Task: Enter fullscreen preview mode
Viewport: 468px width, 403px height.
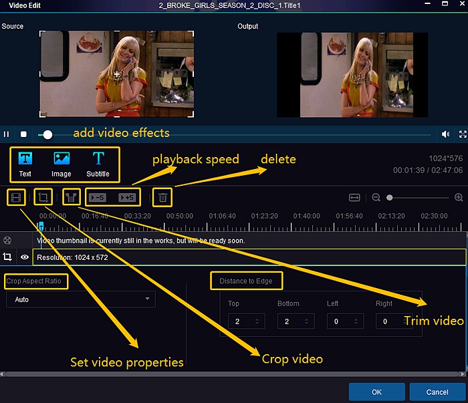Action: click(x=463, y=134)
